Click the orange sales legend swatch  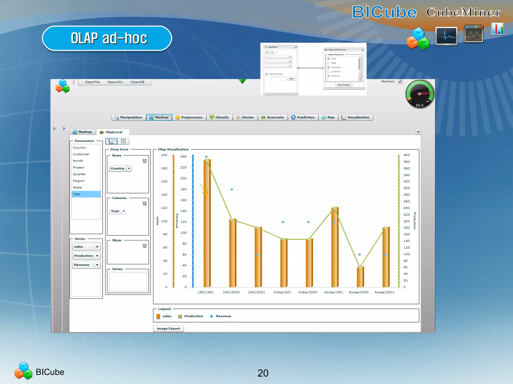point(158,316)
